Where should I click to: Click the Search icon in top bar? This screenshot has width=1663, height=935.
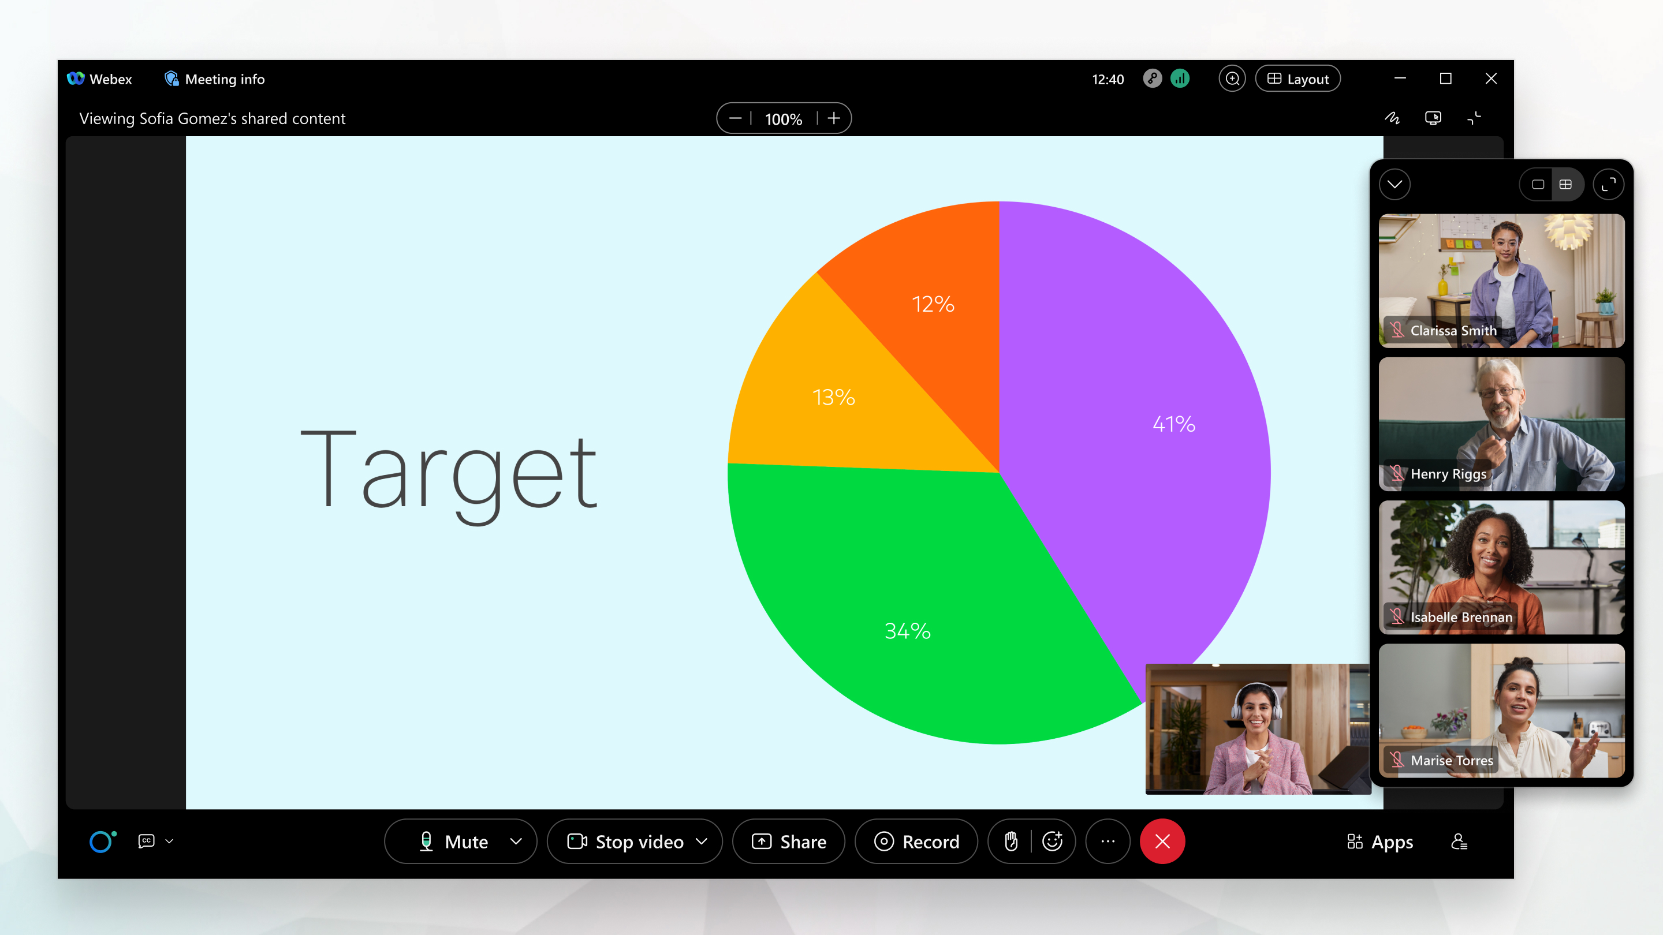[1232, 78]
